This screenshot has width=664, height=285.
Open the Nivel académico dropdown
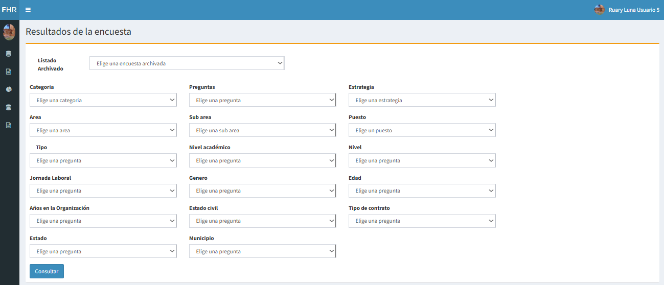pos(262,160)
